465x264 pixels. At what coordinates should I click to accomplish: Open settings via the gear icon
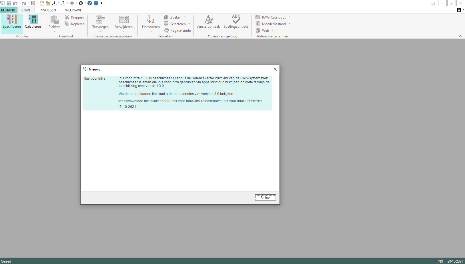click(81, 3)
